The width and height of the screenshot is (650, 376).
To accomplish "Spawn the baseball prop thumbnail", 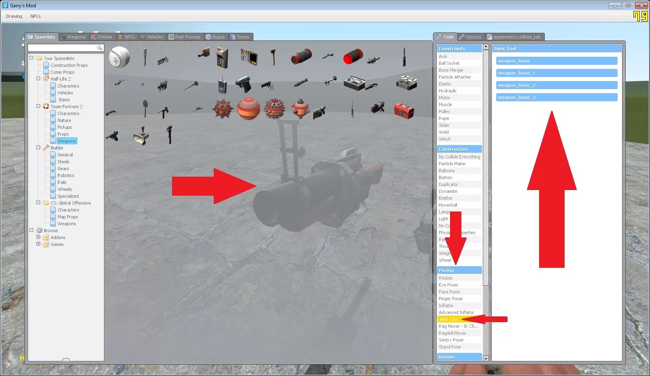I will click(119, 57).
